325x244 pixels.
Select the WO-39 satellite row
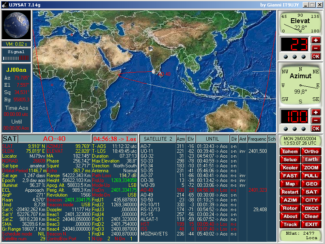208,185
